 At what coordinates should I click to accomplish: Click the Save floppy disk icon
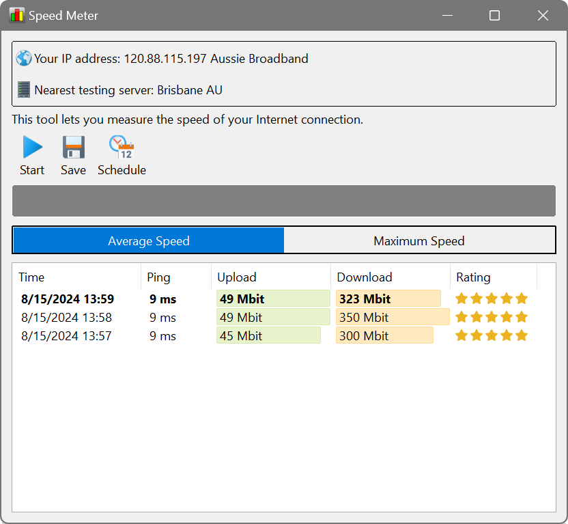tap(74, 147)
